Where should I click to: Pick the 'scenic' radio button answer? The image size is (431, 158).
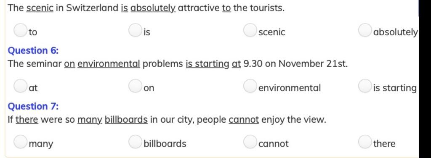point(250,30)
